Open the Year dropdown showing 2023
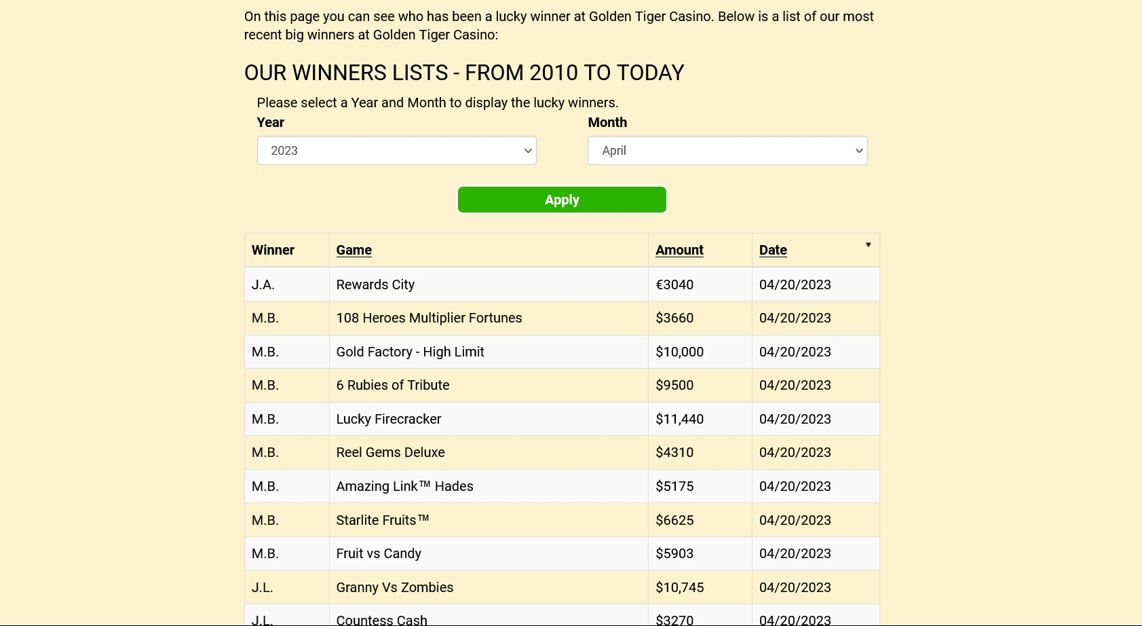This screenshot has height=626, width=1142. click(x=397, y=151)
